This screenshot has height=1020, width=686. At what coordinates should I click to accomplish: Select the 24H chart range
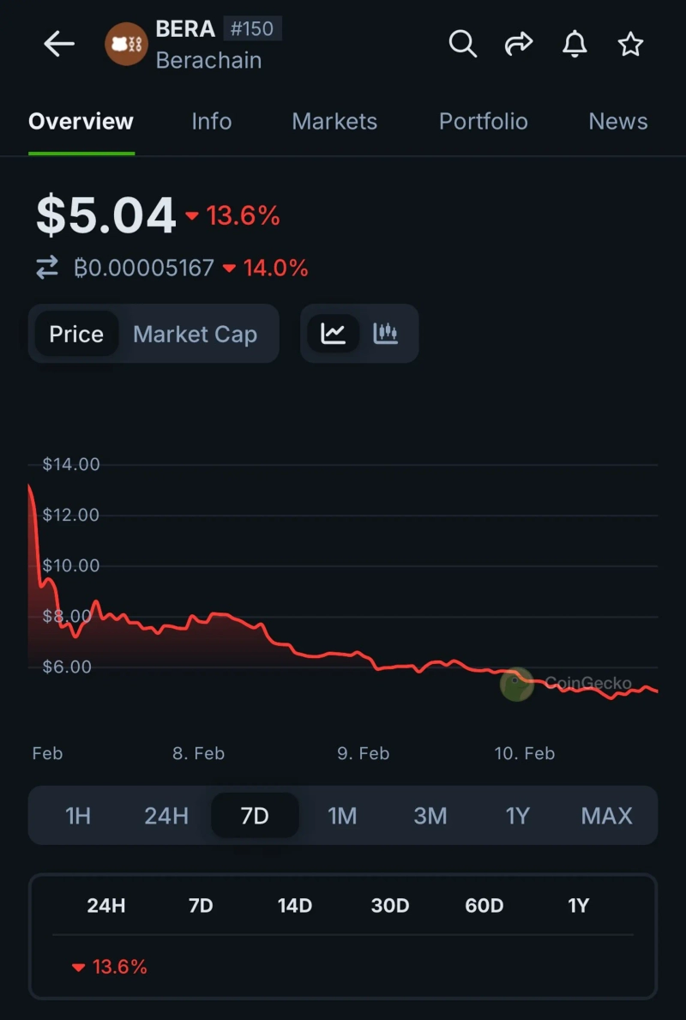pos(166,815)
